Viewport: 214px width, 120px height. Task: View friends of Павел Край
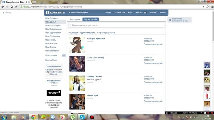coord(153,101)
